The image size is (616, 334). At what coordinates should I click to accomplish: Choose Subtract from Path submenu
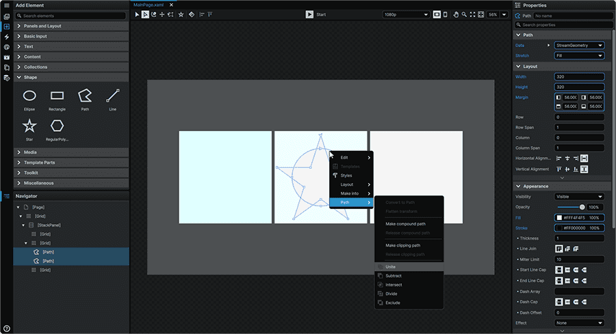[409, 275]
